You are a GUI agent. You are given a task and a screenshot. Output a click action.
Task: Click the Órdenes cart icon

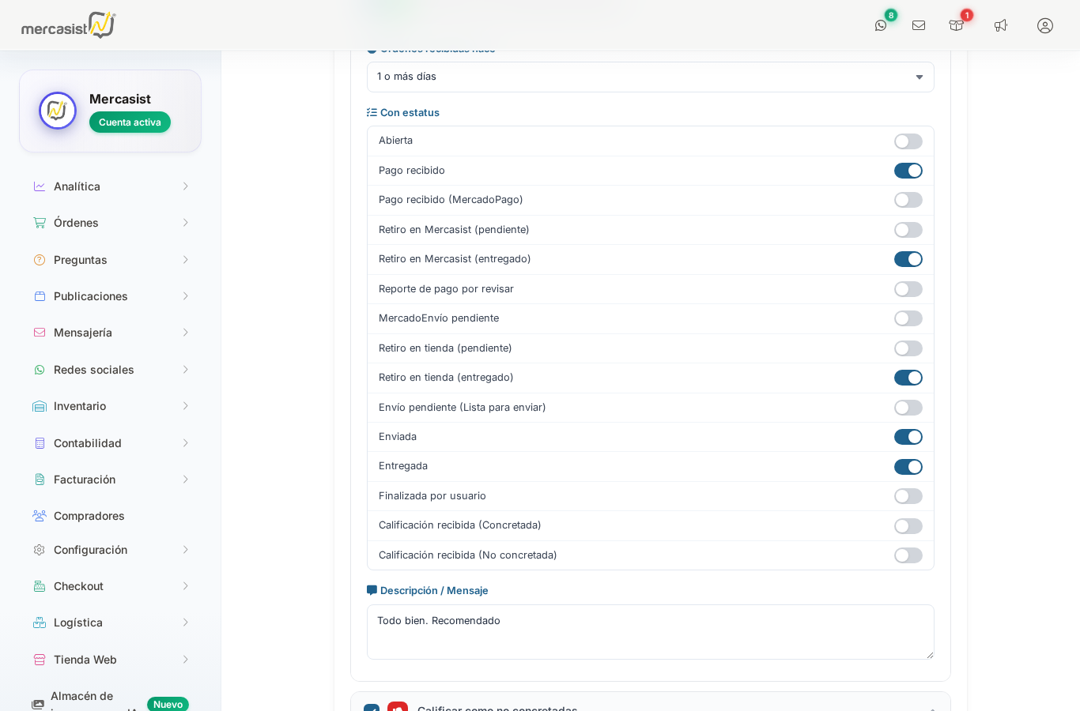click(x=40, y=223)
